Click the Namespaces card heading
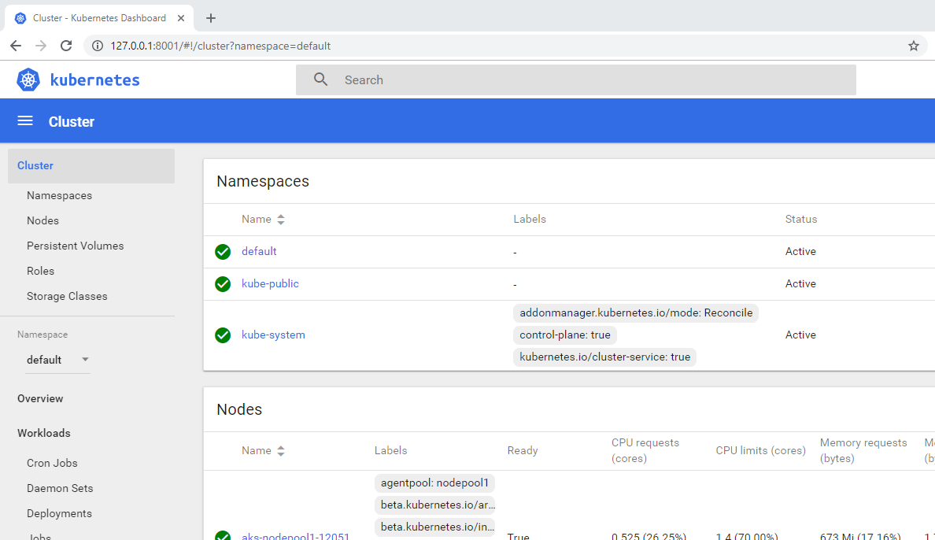Image resolution: width=935 pixels, height=540 pixels. click(263, 181)
